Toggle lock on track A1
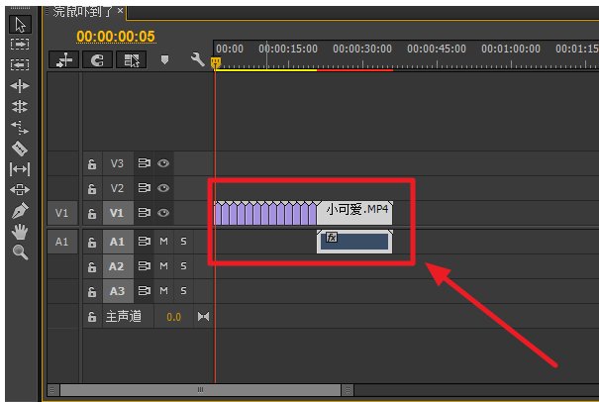The height and width of the screenshot is (402, 599). pos(92,242)
